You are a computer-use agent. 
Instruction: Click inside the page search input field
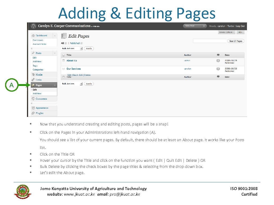pyautogui.click(x=210, y=40)
